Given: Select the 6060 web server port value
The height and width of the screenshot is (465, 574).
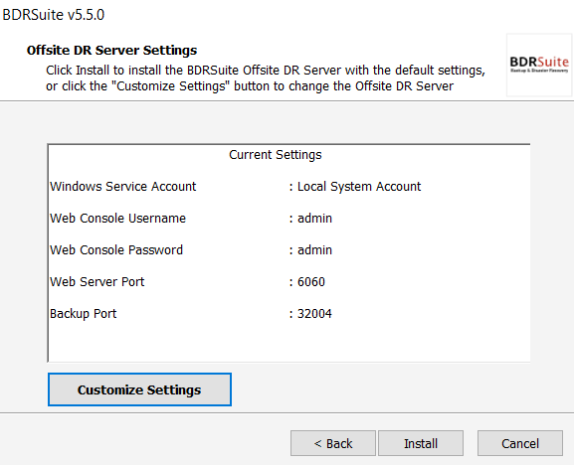Looking at the screenshot, I should pyautogui.click(x=311, y=282).
